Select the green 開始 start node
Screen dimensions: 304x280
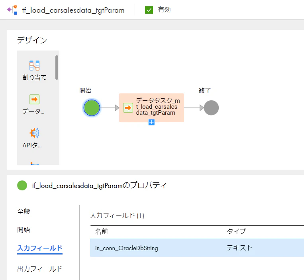(92, 108)
